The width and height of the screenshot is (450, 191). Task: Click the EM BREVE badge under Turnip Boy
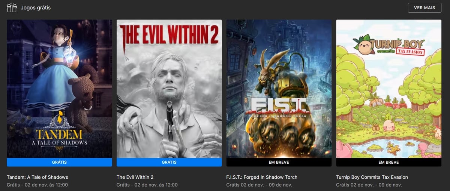(x=389, y=162)
